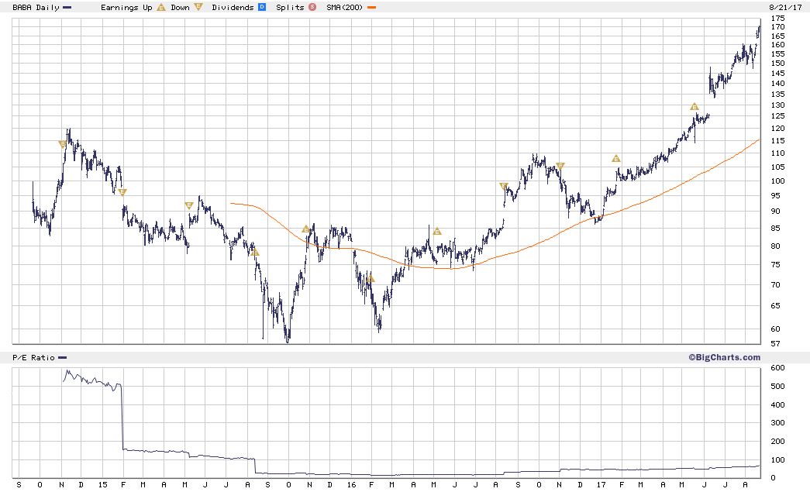Click the earnings-up marker at the February 2016 low
Viewport: 810px width, 492px height.
tap(370, 279)
